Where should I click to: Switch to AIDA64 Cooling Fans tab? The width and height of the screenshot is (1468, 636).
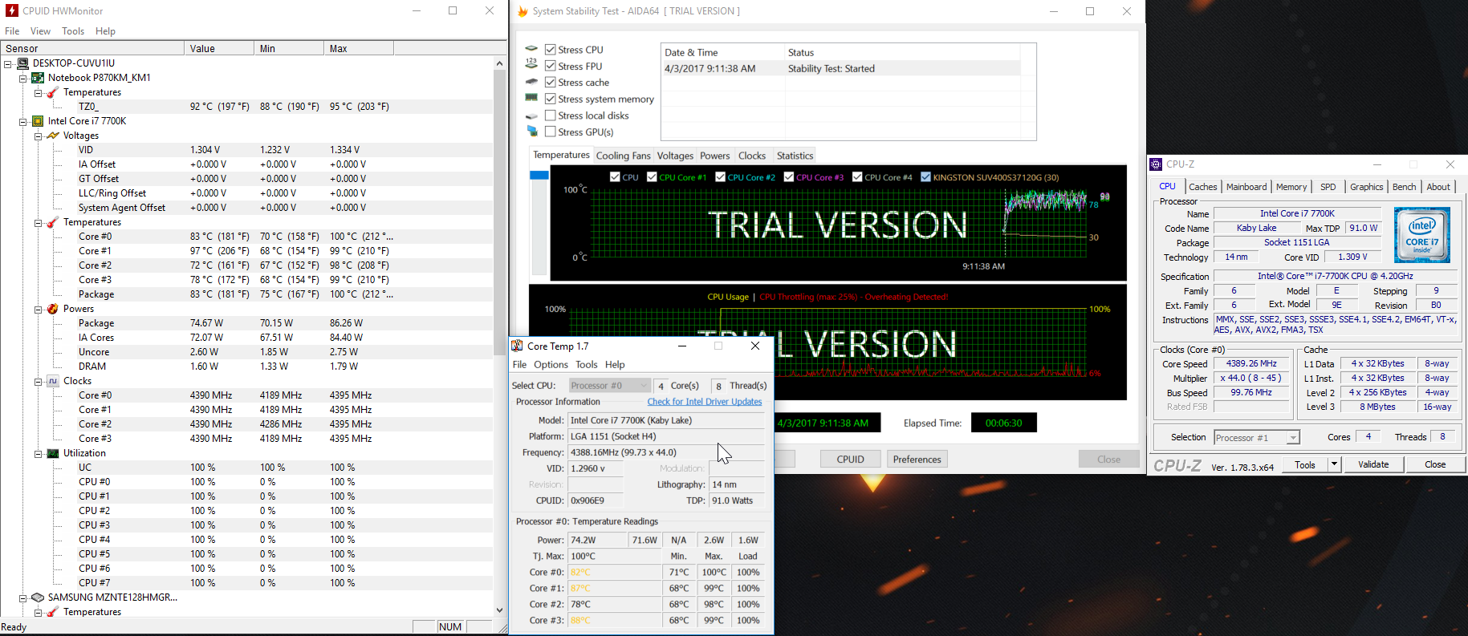(623, 156)
